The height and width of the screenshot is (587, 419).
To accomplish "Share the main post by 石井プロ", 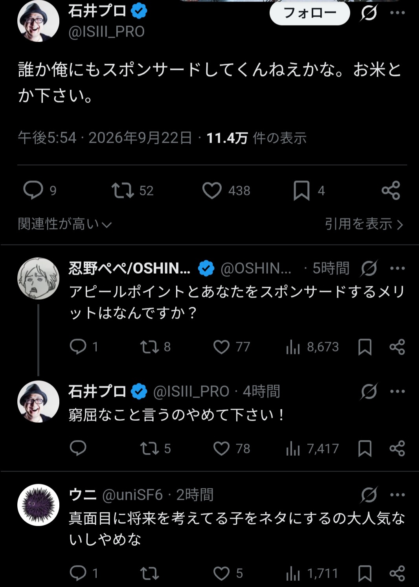I will [391, 191].
